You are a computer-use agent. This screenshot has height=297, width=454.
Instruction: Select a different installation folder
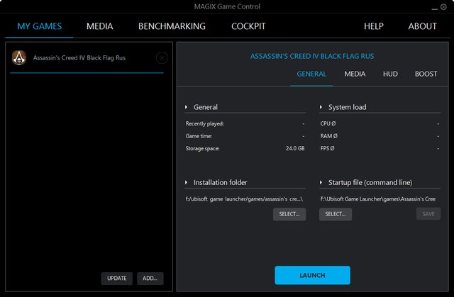pyautogui.click(x=289, y=213)
